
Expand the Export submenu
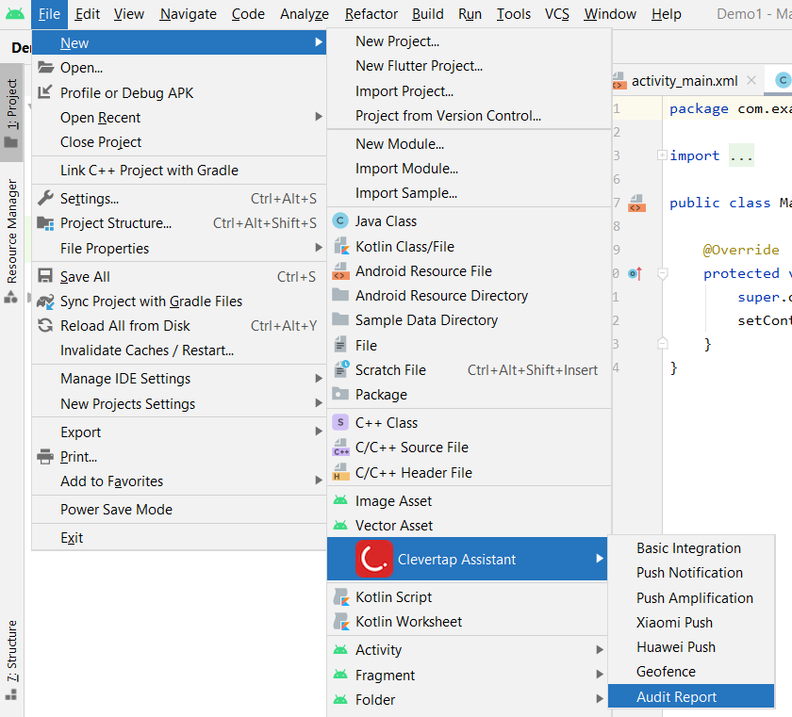point(319,431)
